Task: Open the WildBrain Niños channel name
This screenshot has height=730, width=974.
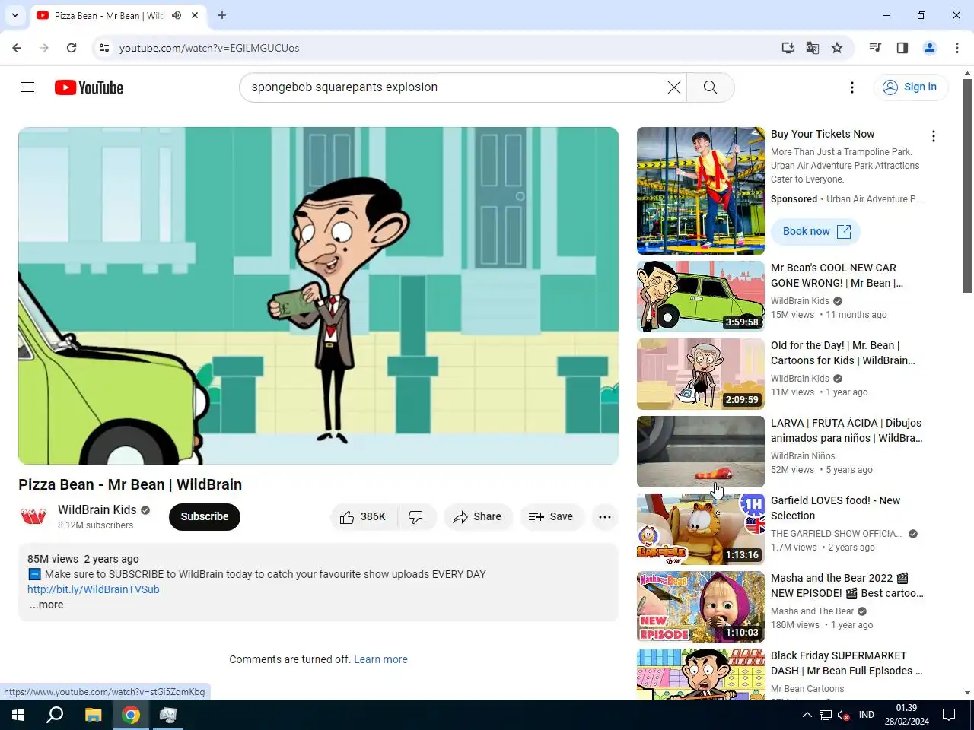Action: (803, 456)
